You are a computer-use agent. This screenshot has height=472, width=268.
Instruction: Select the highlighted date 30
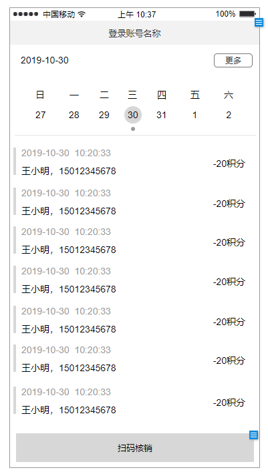pyautogui.click(x=133, y=115)
